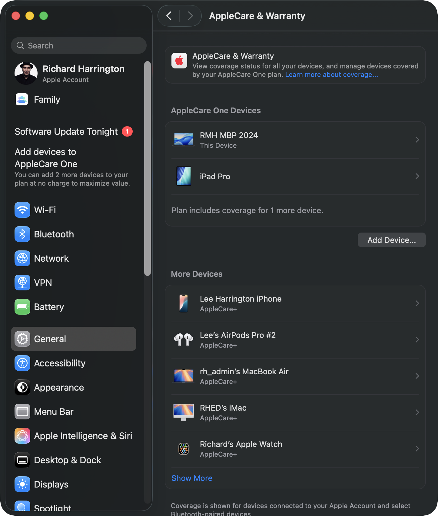
Task: Open Network settings label
Action: coord(51,258)
